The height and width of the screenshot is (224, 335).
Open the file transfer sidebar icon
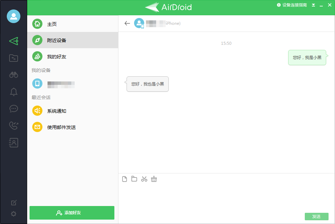14,58
